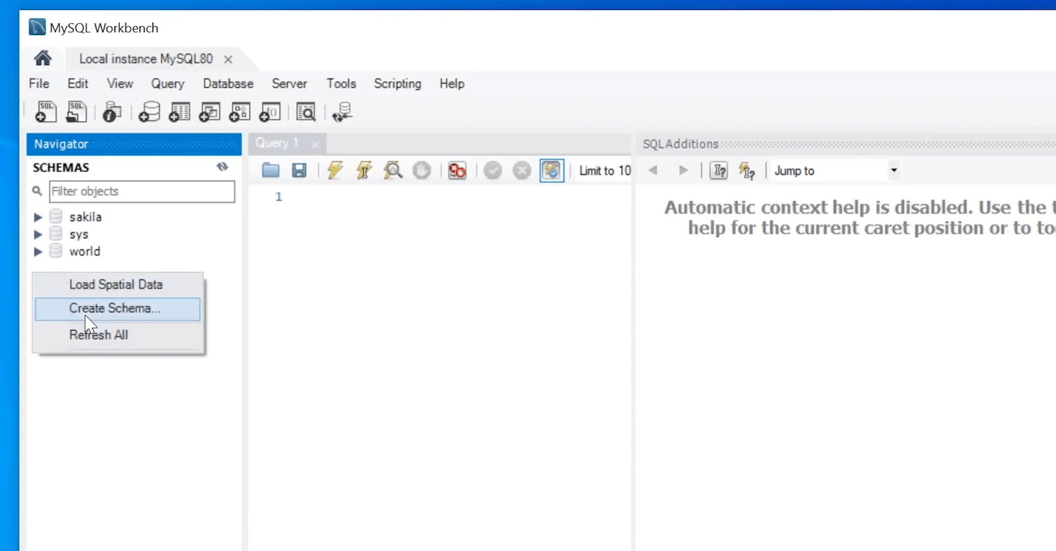Open the Tools menu
This screenshot has width=1056, height=551.
click(341, 83)
